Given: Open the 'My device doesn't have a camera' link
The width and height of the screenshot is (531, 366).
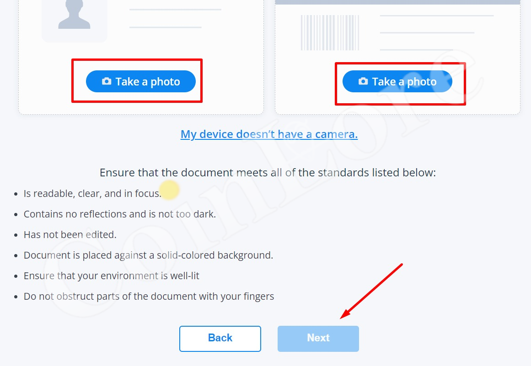Looking at the screenshot, I should (269, 134).
